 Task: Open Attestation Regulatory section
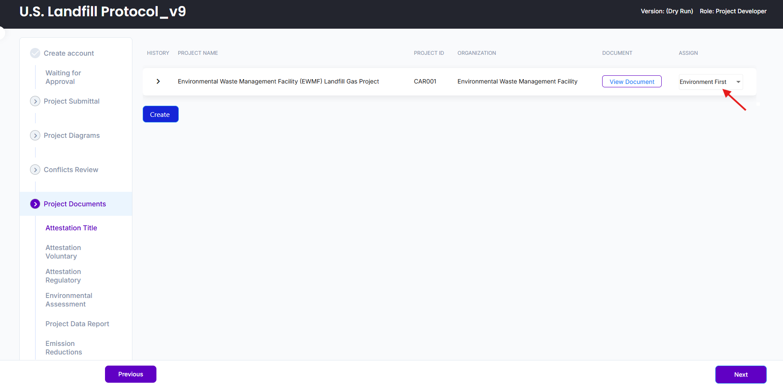coord(63,276)
